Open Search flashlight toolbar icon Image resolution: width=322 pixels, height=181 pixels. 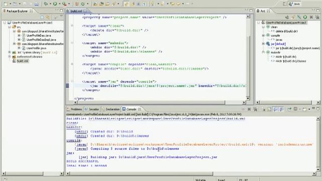click(114, 4)
